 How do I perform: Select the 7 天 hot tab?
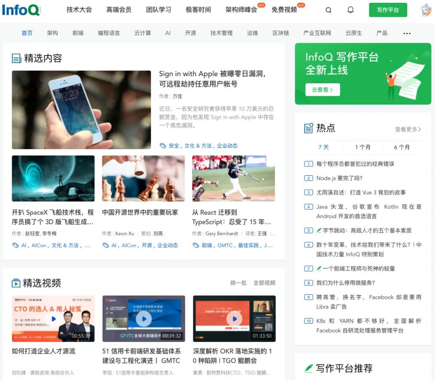323,147
